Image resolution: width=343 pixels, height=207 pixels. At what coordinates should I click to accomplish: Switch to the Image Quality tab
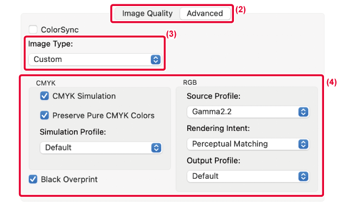tap(147, 14)
